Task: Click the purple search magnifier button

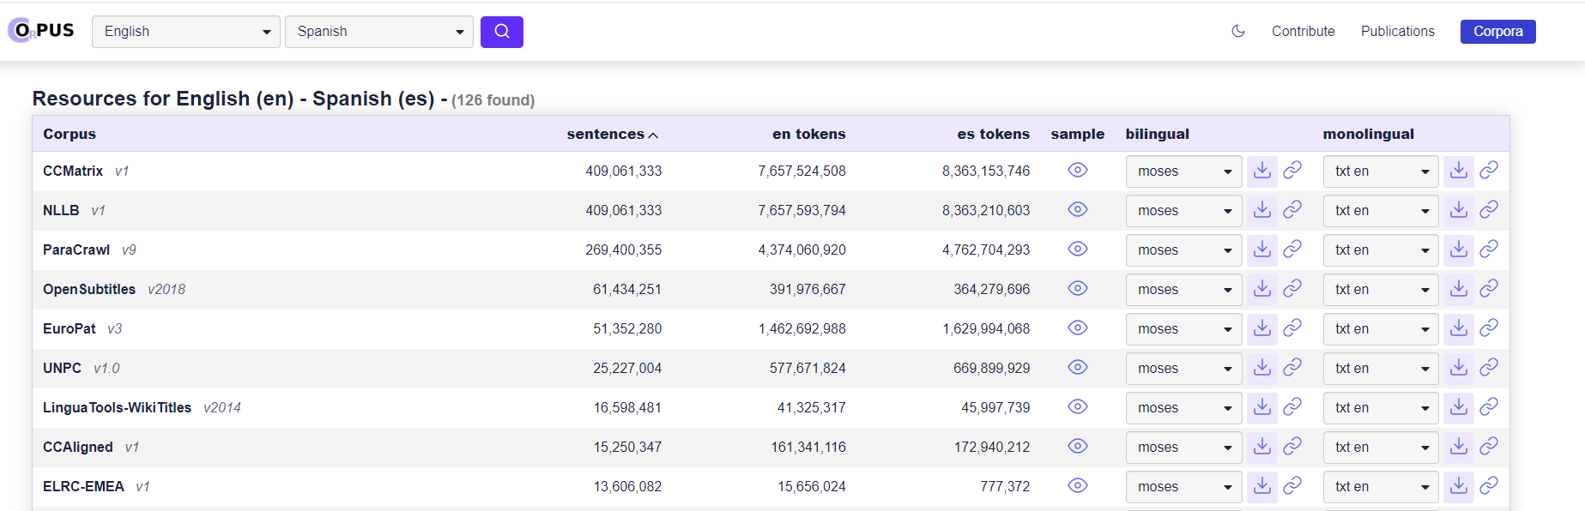Action: (501, 32)
